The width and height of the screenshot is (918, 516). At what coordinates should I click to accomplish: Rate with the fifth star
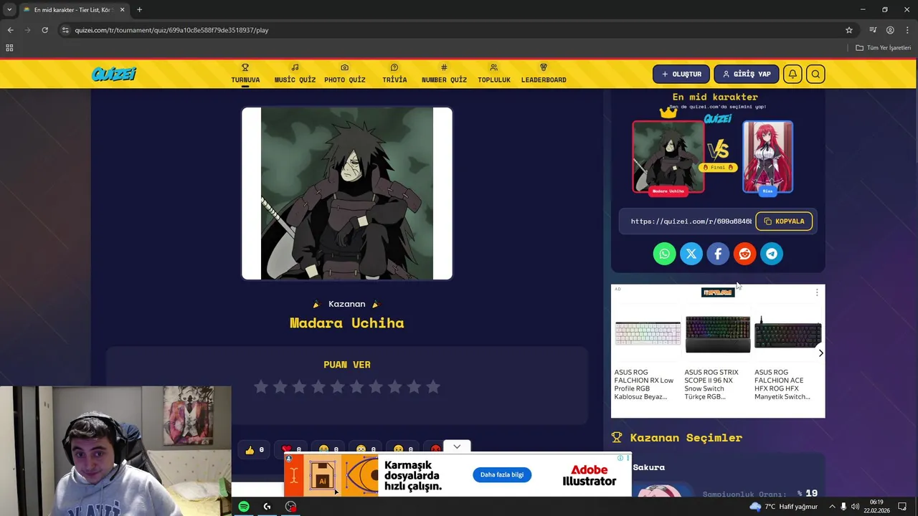pos(338,387)
